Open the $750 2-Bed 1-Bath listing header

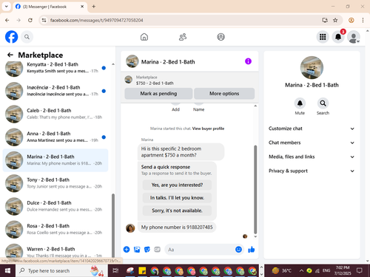[189, 80]
